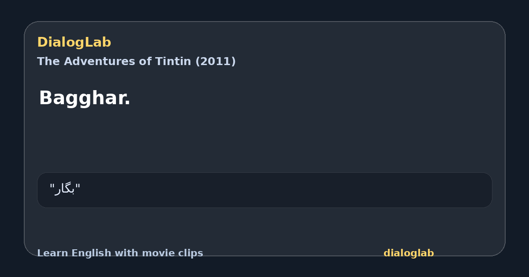The image size is (529, 277).
Task: Click empty right side of translation box
Action: pos(309,190)
